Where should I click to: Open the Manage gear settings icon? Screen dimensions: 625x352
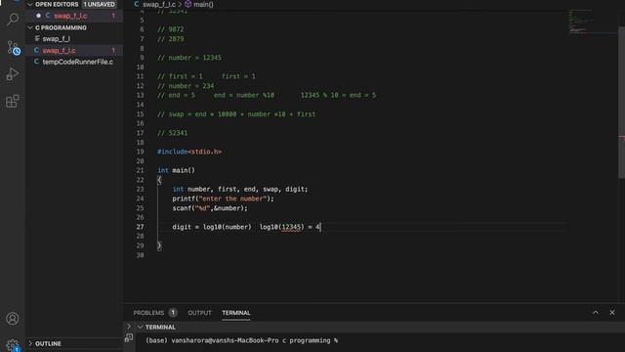13,345
